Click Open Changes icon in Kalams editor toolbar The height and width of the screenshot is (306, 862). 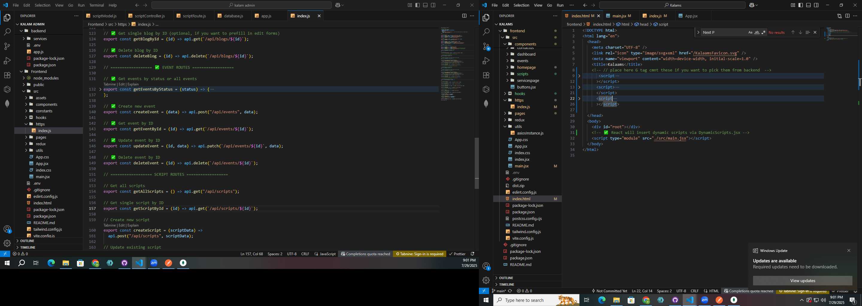[839, 16]
